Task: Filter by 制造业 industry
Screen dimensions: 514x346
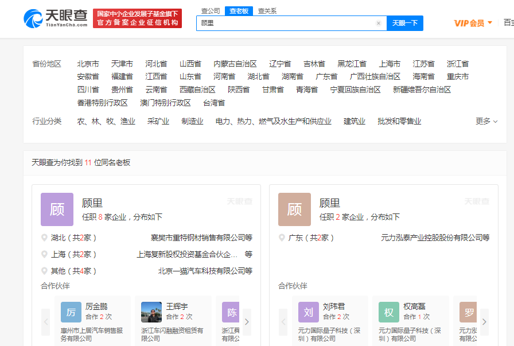Action: point(192,121)
